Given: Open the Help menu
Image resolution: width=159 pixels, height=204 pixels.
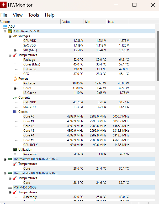Looking at the screenshot, I should [50, 15].
